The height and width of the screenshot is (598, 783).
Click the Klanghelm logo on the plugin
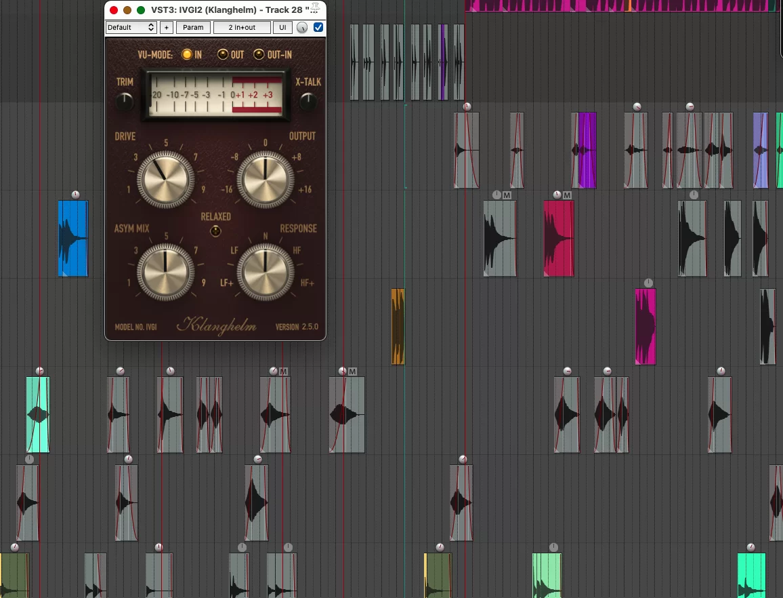217,326
